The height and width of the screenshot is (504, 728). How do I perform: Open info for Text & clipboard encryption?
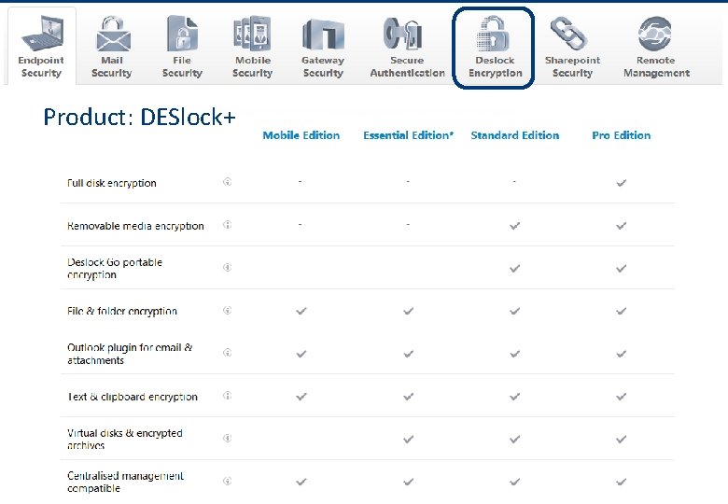227,396
